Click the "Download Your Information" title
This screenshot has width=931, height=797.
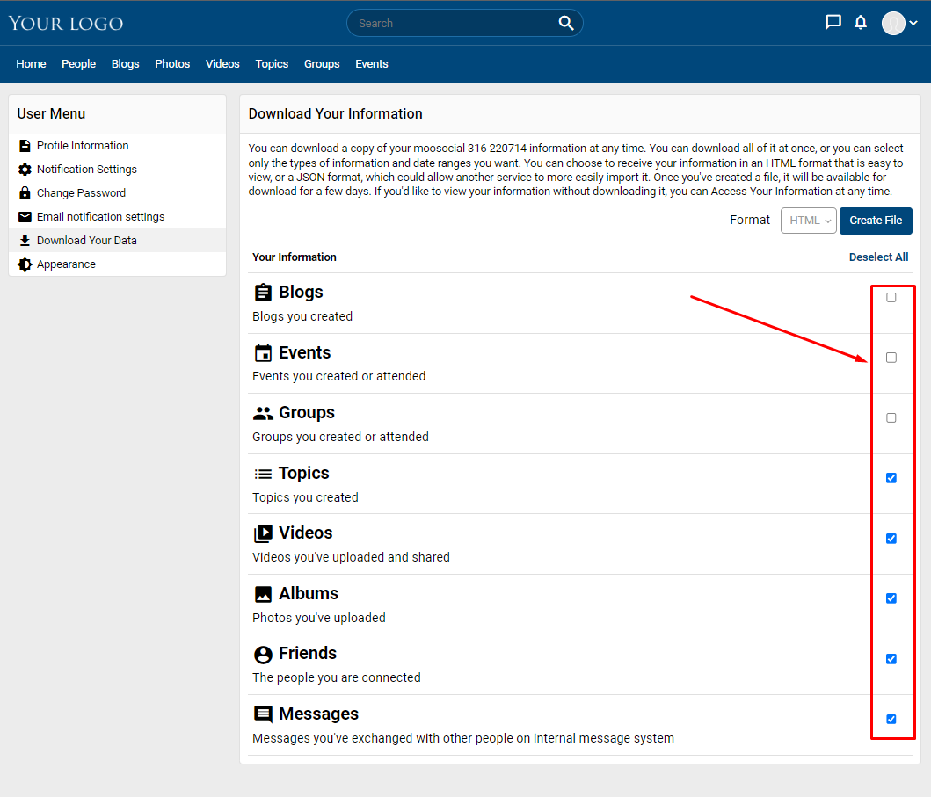click(336, 113)
